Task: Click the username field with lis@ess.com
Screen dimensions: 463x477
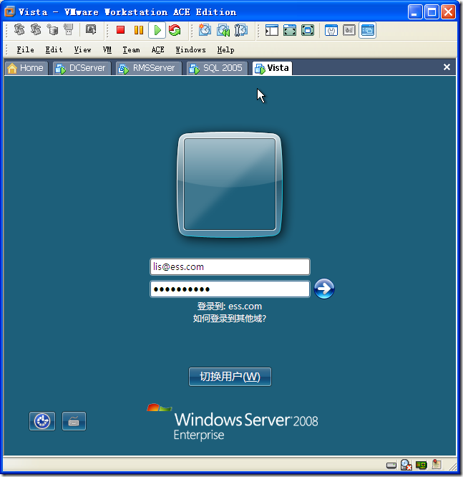Action: point(230,267)
